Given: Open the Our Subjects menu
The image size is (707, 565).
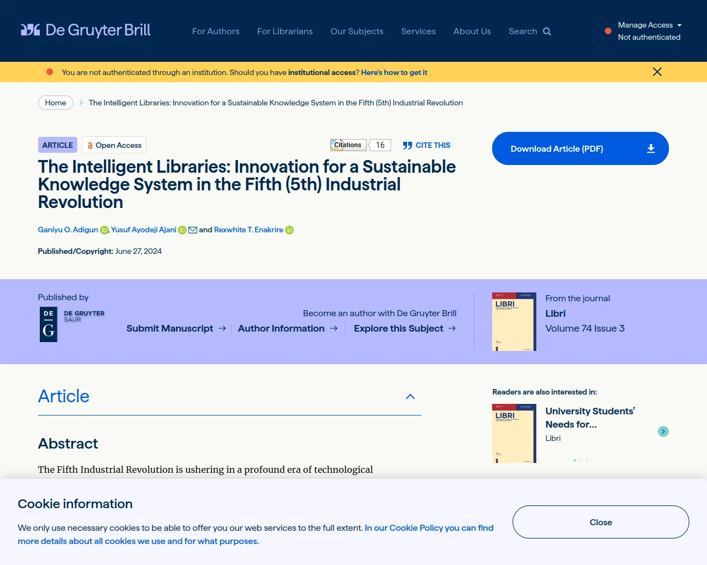Looking at the screenshot, I should pos(357,31).
